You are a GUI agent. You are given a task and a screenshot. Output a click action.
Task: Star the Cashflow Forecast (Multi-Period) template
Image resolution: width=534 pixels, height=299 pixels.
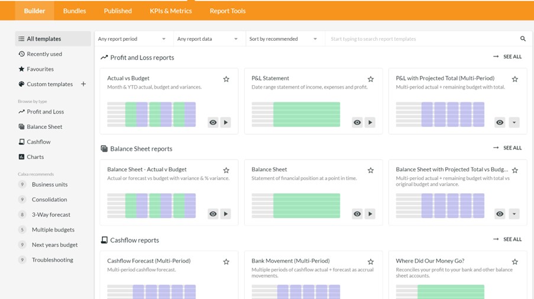[226, 262]
